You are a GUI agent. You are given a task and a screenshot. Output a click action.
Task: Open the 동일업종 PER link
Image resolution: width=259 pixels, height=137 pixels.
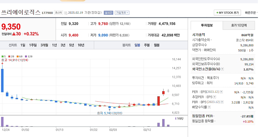click(202, 116)
